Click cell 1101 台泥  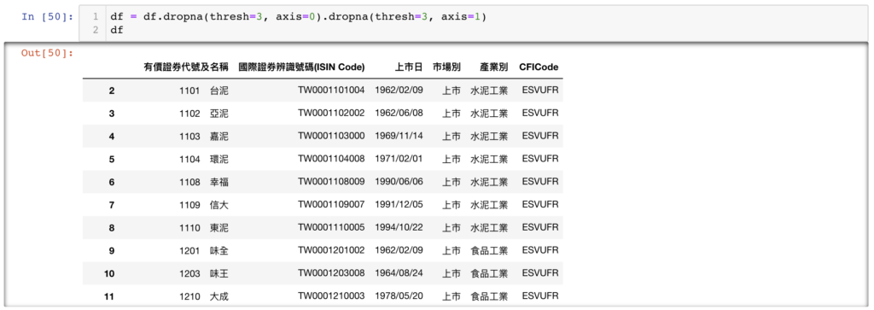tap(203, 91)
